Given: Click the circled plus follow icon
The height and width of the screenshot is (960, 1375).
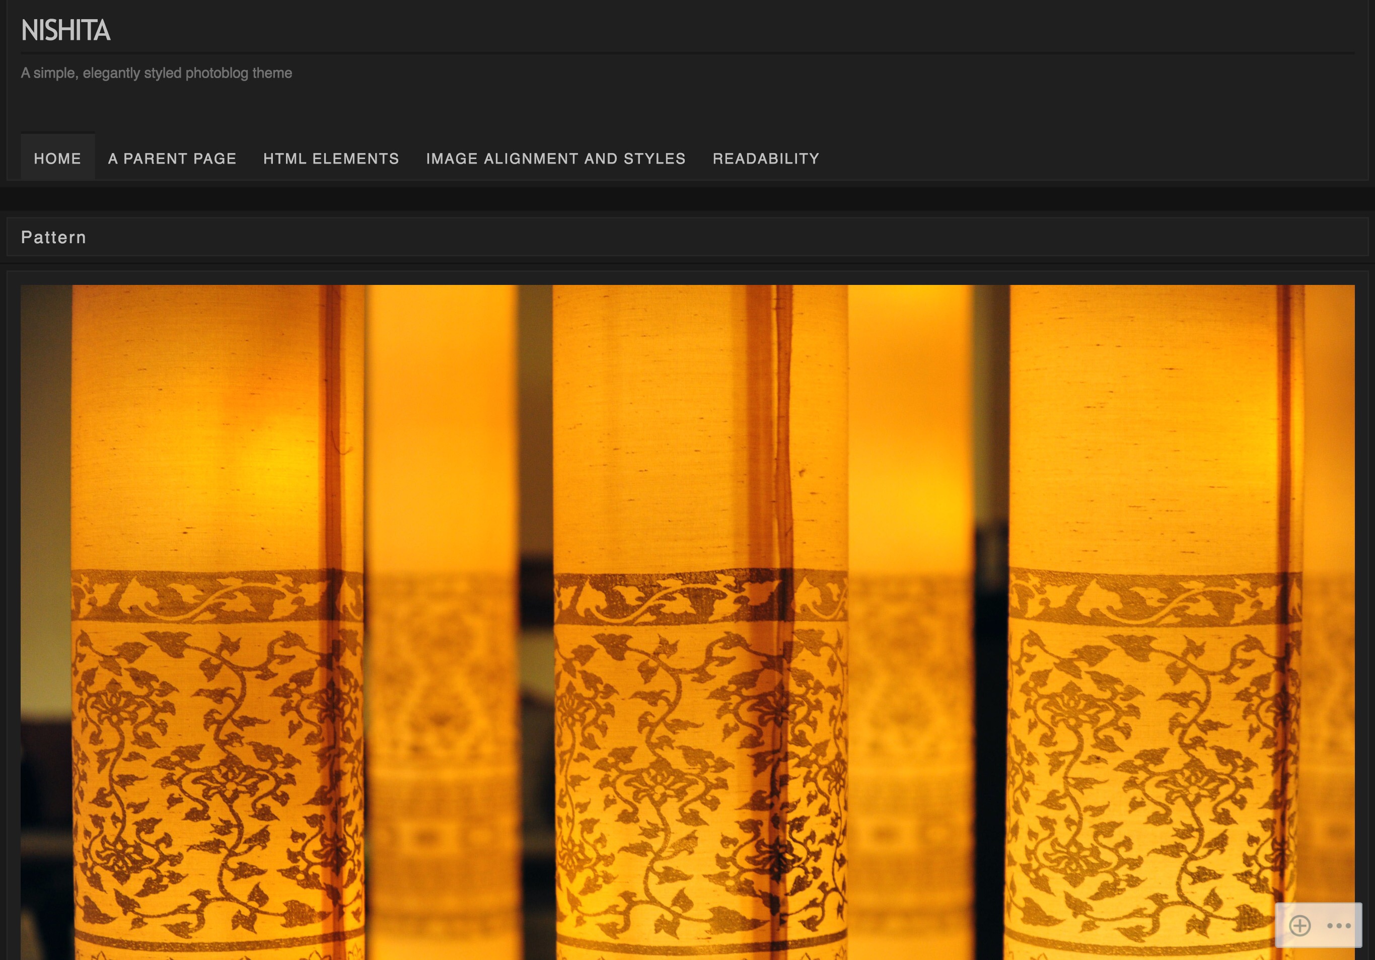Looking at the screenshot, I should (1299, 925).
